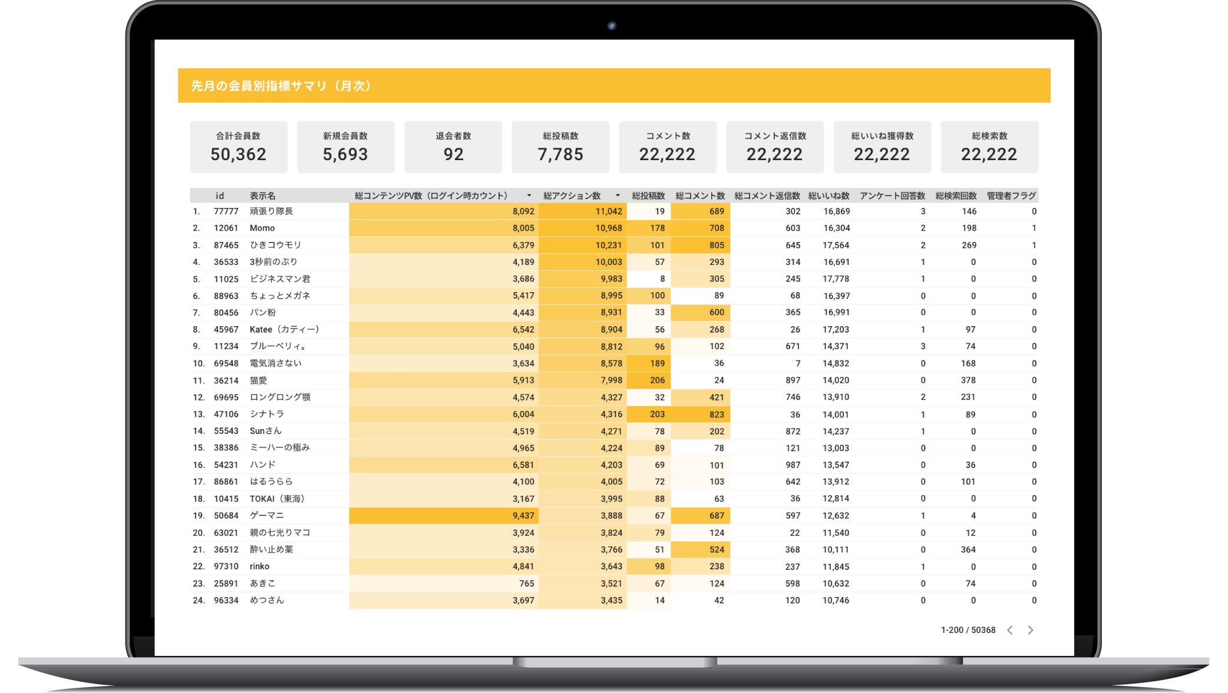1228x693 pixels.
Task: Select the 退会者数 scorecard showing 92
Action: tap(453, 147)
